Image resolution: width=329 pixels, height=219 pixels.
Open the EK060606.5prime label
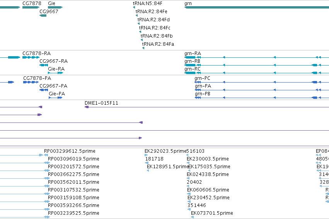(x=208, y=190)
